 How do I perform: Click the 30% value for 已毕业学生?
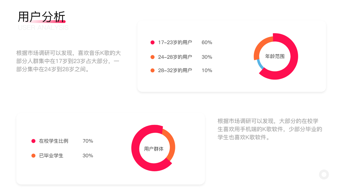coord(88,156)
